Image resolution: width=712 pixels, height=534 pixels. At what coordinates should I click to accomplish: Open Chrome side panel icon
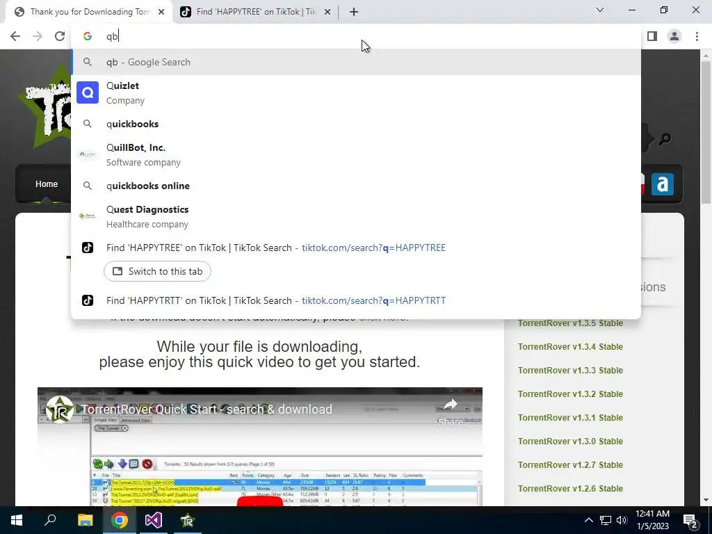[652, 36]
